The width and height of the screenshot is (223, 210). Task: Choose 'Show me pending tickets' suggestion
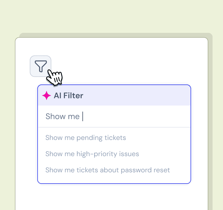86,138
